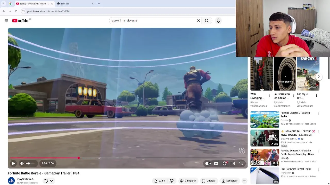Run search with magnifier button
Viewport: 330px width, 185px height.
[x=207, y=21]
